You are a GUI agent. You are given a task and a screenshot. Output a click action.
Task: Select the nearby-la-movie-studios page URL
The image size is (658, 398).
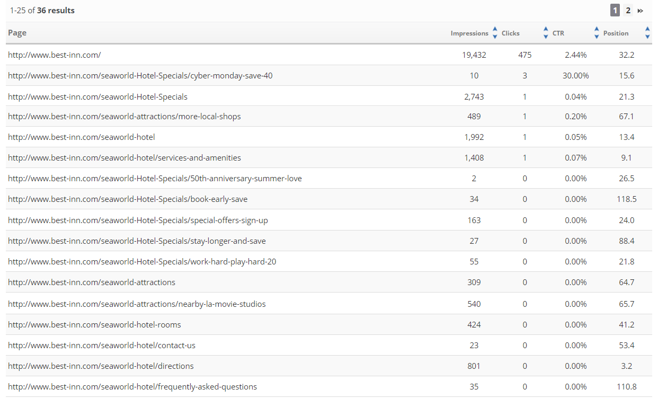pyautogui.click(x=137, y=304)
